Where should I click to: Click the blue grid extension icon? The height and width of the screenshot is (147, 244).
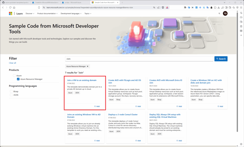click(196, 8)
